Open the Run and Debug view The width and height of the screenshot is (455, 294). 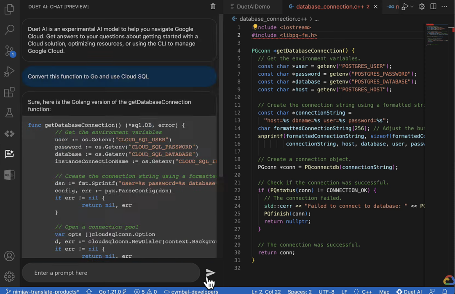coord(9,72)
